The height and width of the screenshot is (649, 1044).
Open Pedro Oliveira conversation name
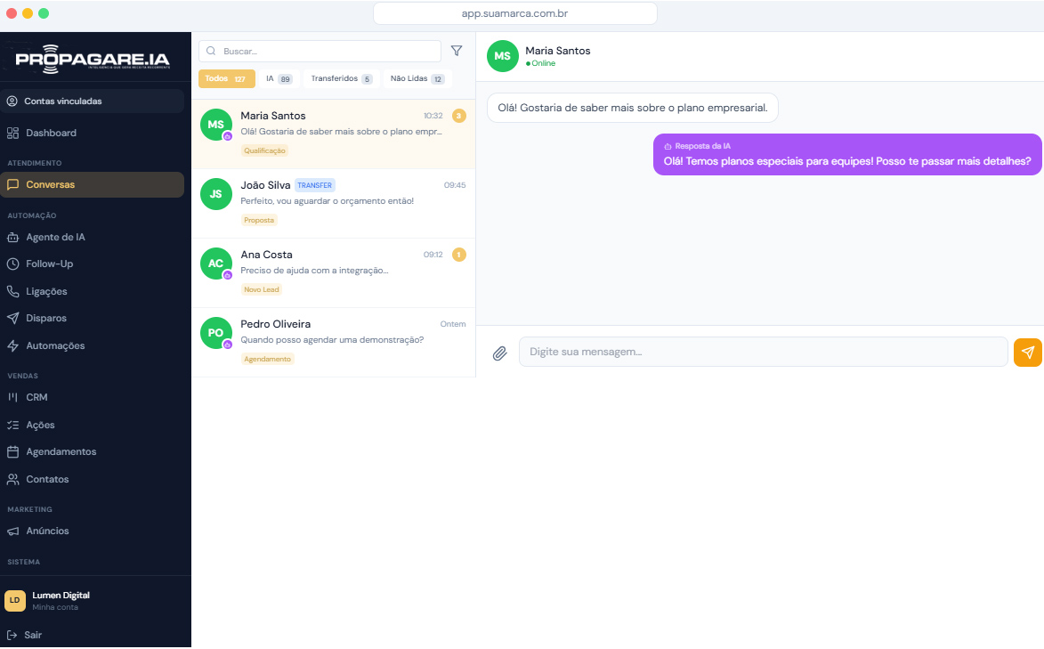[276, 324]
